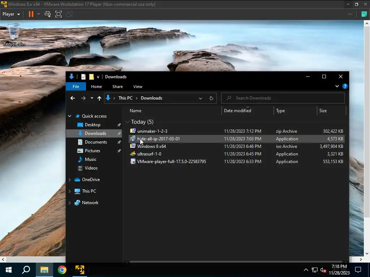This screenshot has height=277, width=370.
Task: Click Downloads in address breadcrumb
Action: tap(151, 98)
